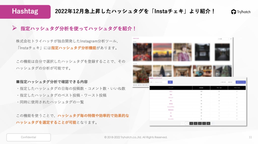
Task: Click the Confidential box in the footer
Action: [x=29, y=137]
